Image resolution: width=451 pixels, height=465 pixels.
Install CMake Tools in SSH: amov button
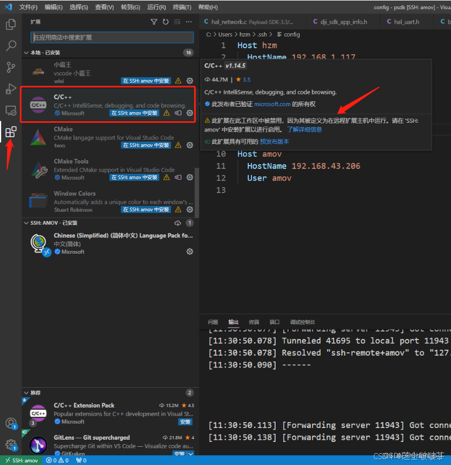(134, 178)
